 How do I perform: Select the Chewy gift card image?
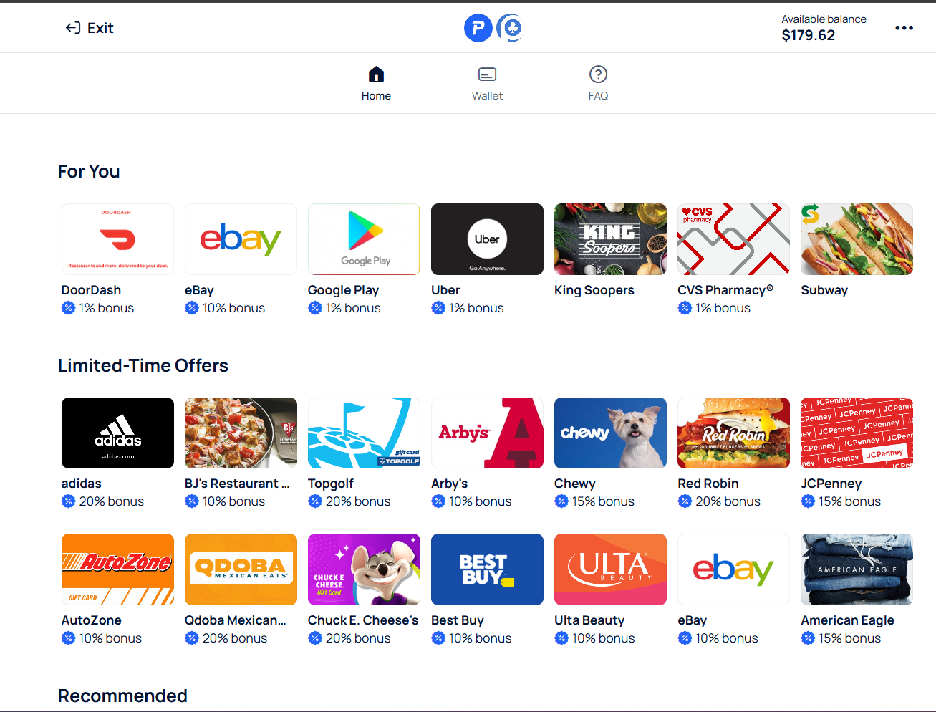pos(610,433)
